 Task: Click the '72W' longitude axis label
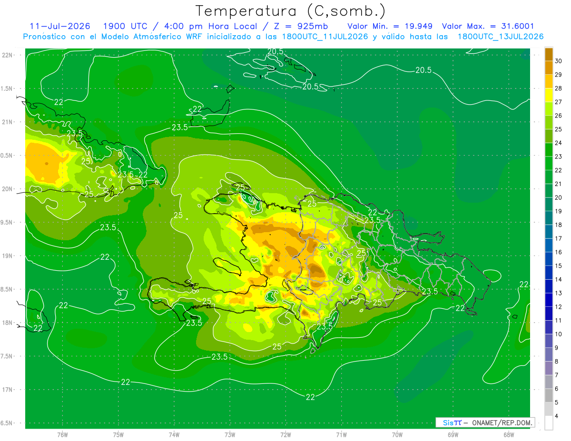click(x=285, y=434)
